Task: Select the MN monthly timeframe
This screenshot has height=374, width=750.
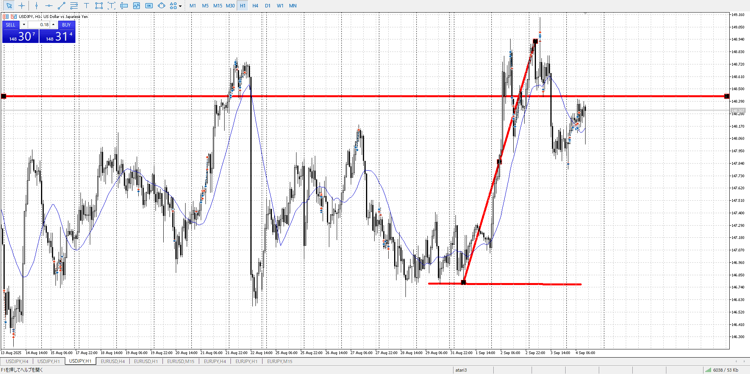Action: tap(293, 5)
